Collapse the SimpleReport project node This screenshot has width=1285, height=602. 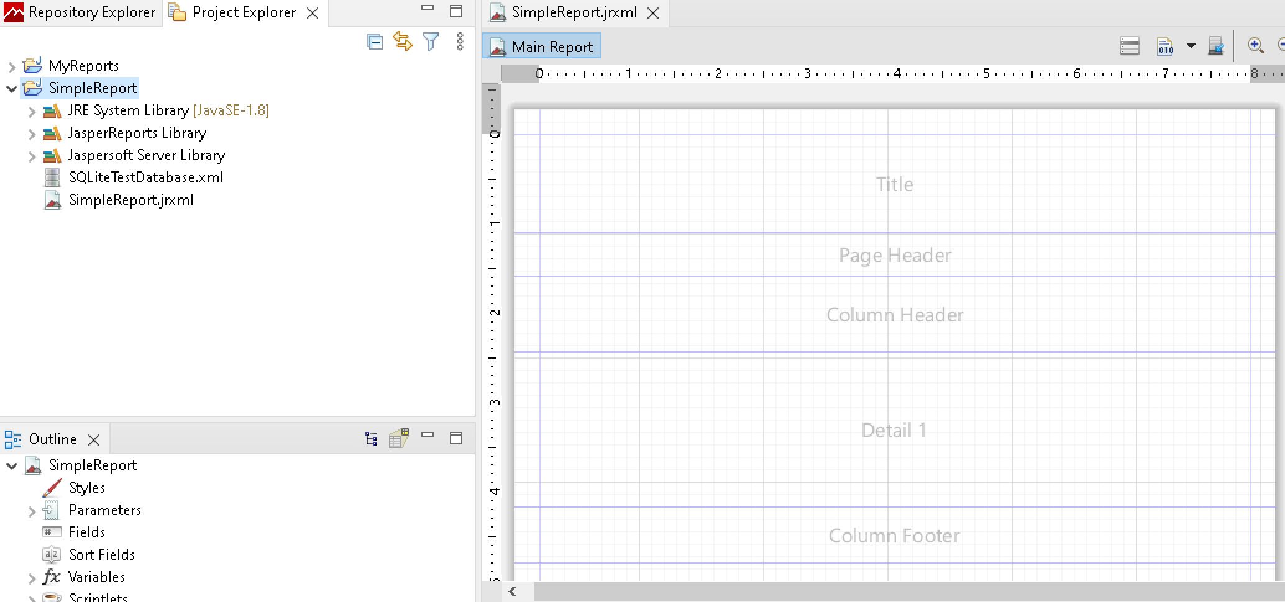point(12,88)
